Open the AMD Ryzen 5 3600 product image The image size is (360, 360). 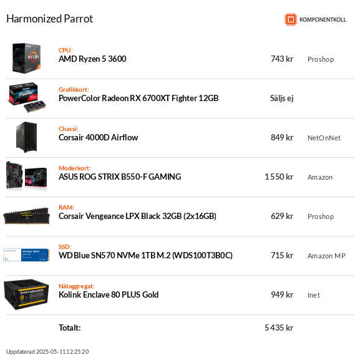coord(27,58)
